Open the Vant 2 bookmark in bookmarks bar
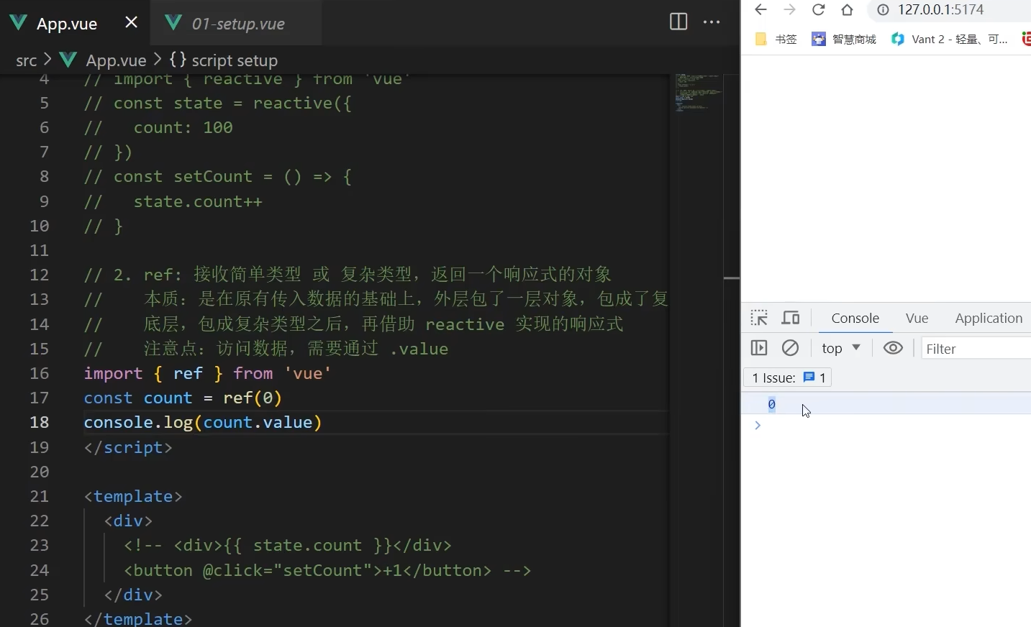 point(950,40)
